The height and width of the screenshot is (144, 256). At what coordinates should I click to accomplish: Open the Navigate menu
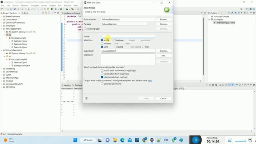(x=35, y=6)
